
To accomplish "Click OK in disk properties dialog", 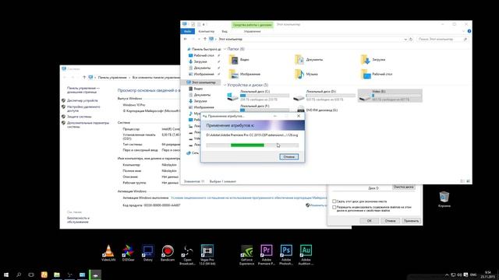I will click(x=369, y=221).
